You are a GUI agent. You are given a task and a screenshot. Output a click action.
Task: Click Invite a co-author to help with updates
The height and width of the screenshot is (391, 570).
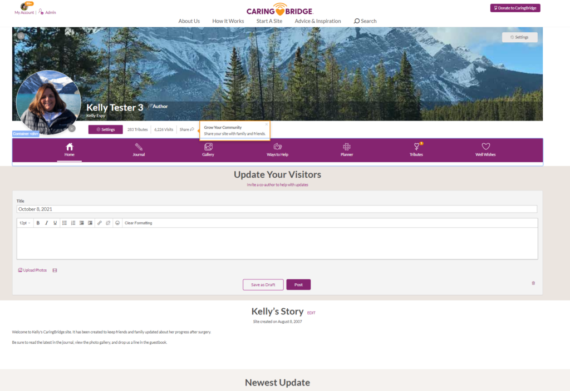click(277, 184)
